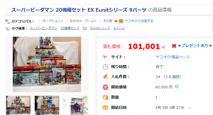Open the オークション category breadcrumb
Image resolution: width=213 pixels, height=115 pixels.
(x=53, y=21)
